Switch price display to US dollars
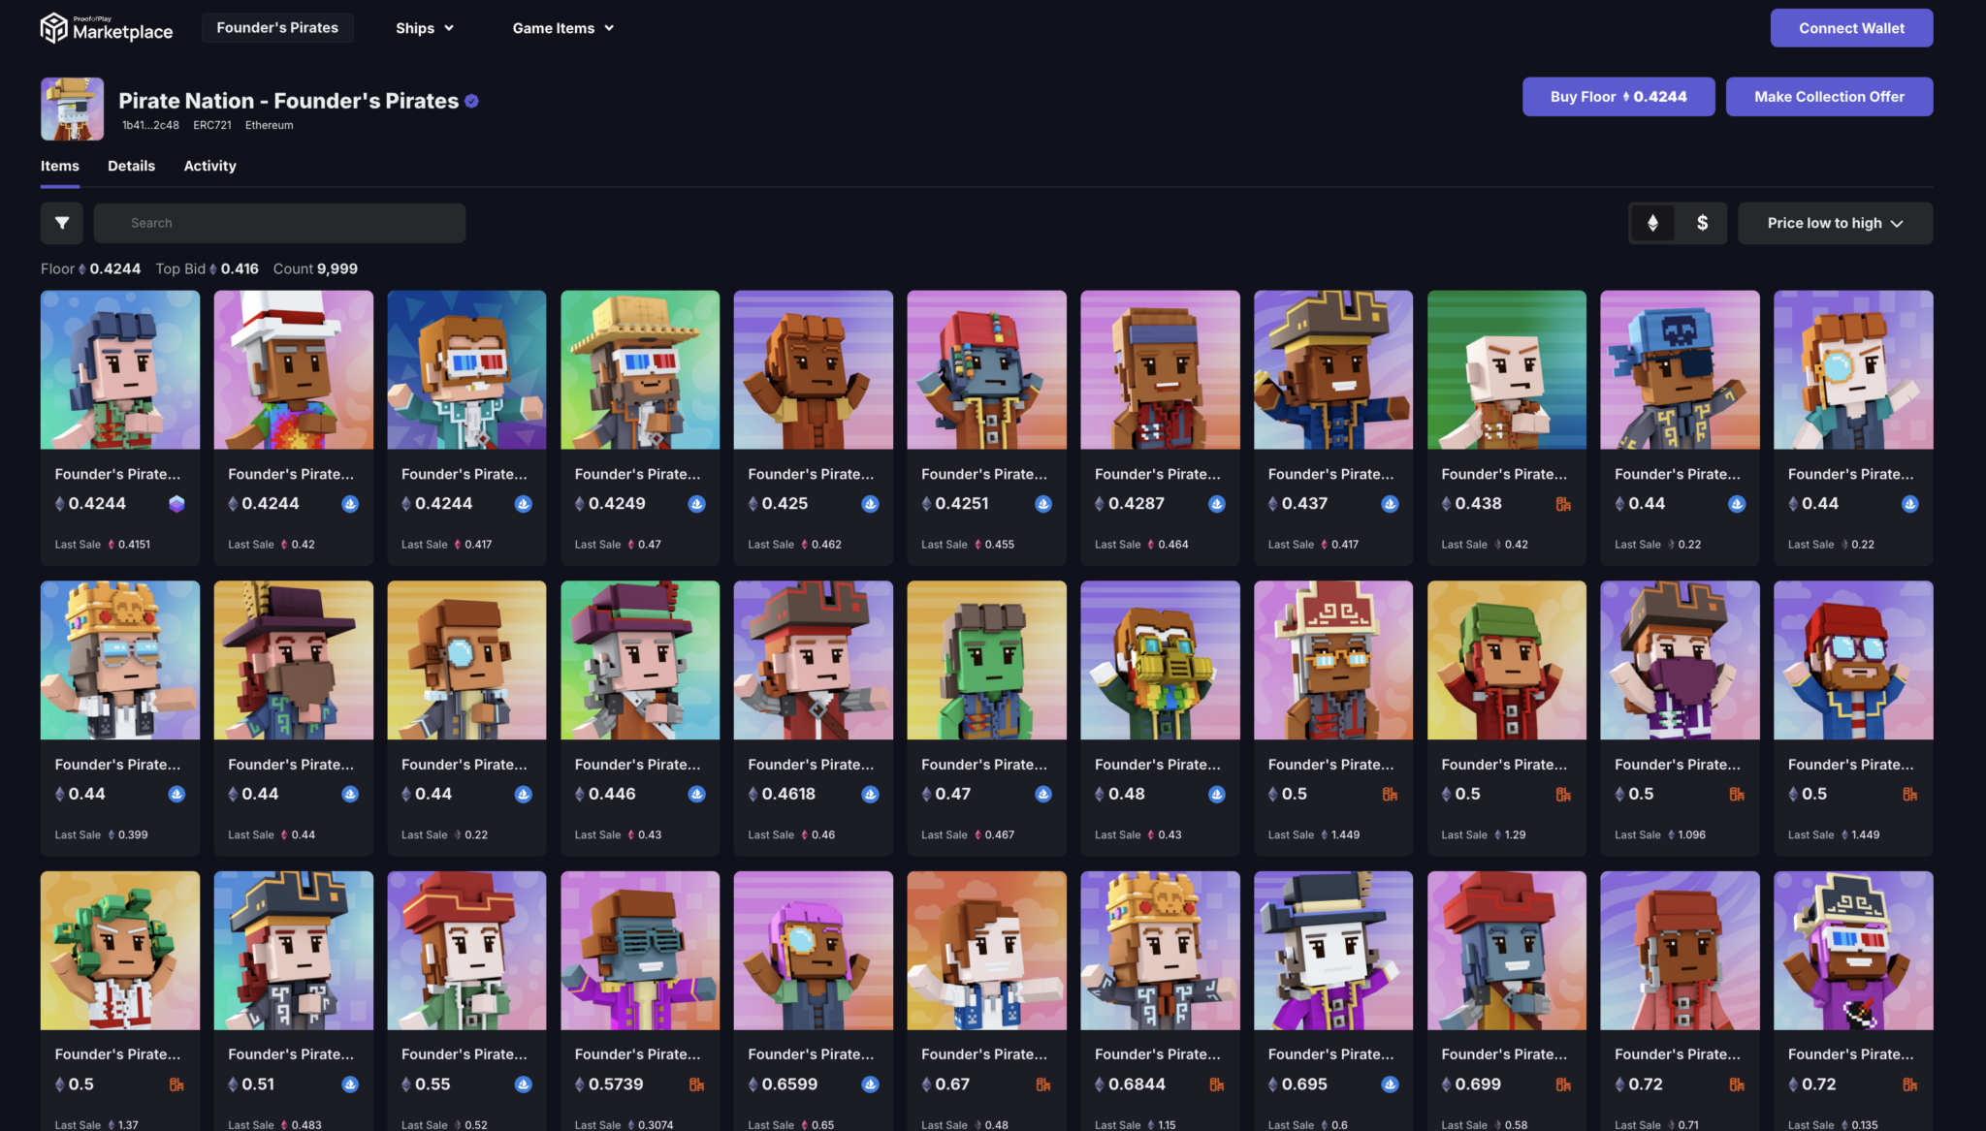This screenshot has width=1986, height=1131. point(1702,223)
